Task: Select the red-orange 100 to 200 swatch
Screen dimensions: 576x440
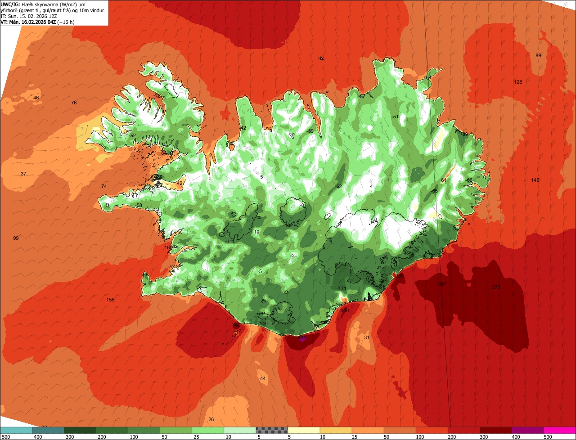Action: point(432,430)
